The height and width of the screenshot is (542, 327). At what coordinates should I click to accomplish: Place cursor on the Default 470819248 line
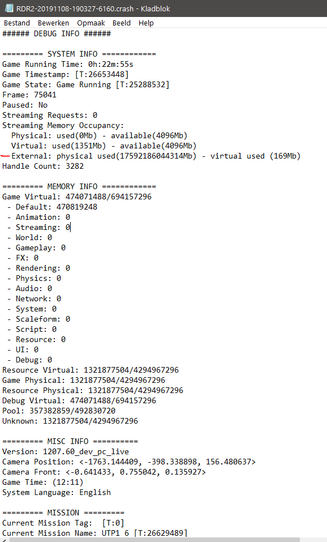pos(52,207)
